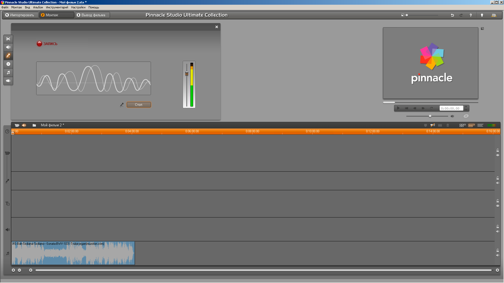Open the background music note tool

pos(8,73)
